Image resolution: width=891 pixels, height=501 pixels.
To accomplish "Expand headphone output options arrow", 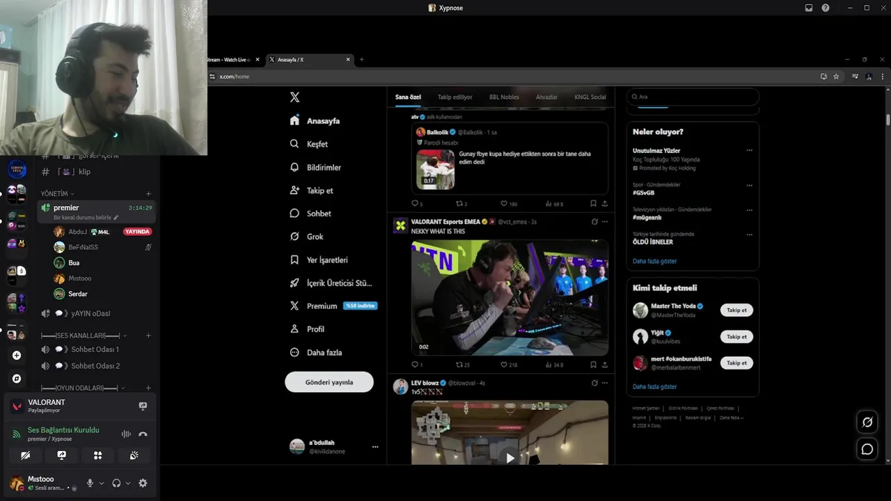I will (x=128, y=483).
